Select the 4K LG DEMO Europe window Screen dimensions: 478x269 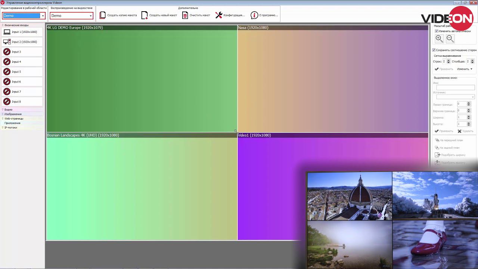pyautogui.click(x=142, y=79)
